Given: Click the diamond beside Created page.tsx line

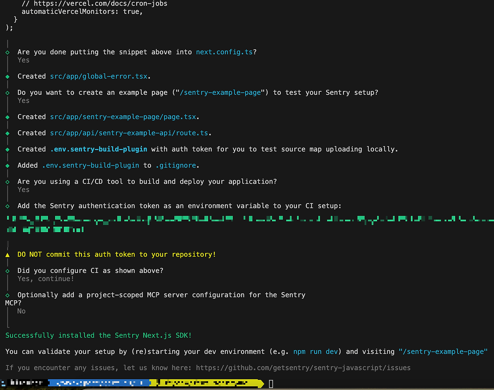Looking at the screenshot, I should coord(7,117).
